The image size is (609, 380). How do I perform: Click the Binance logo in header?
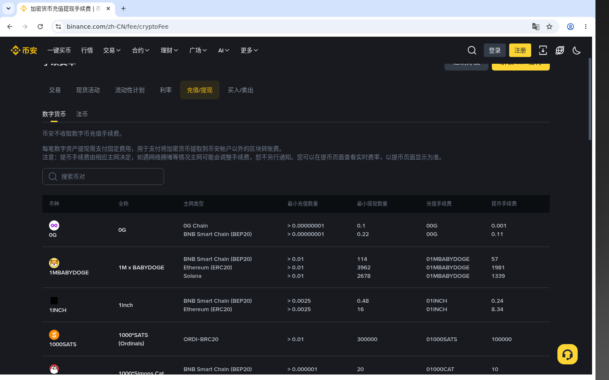pos(24,50)
